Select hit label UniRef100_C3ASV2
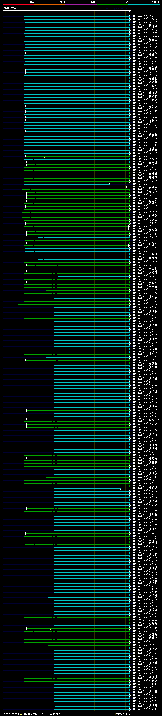Screen dimensions: 162x716 point(145,678)
